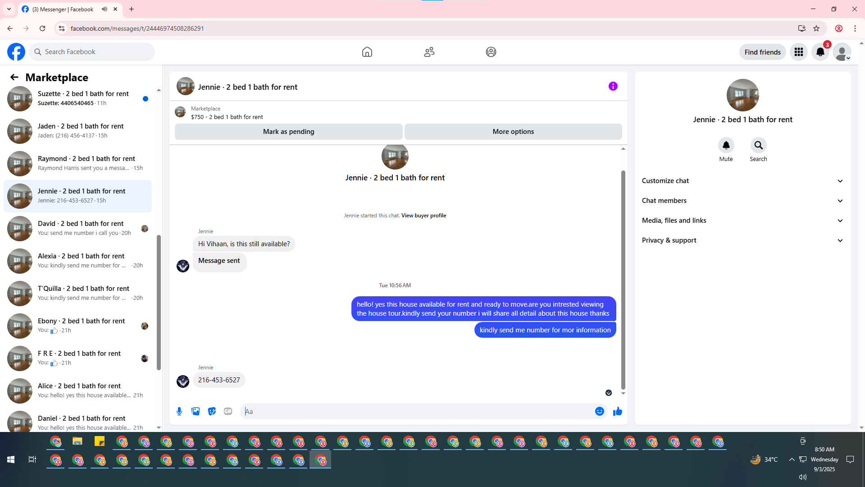Open Jaden's conversation
865x487 pixels.
pos(77,131)
